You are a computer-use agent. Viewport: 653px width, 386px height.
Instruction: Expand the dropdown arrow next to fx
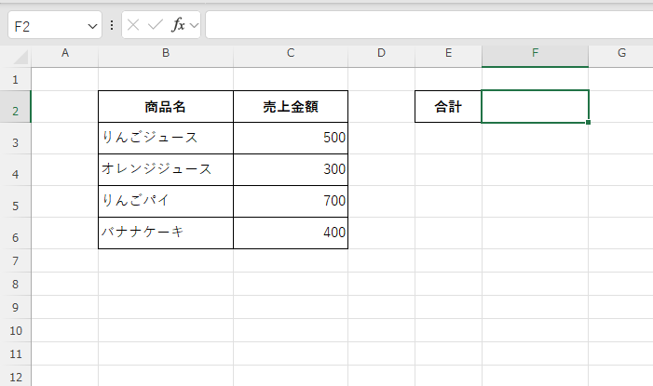click(x=194, y=25)
